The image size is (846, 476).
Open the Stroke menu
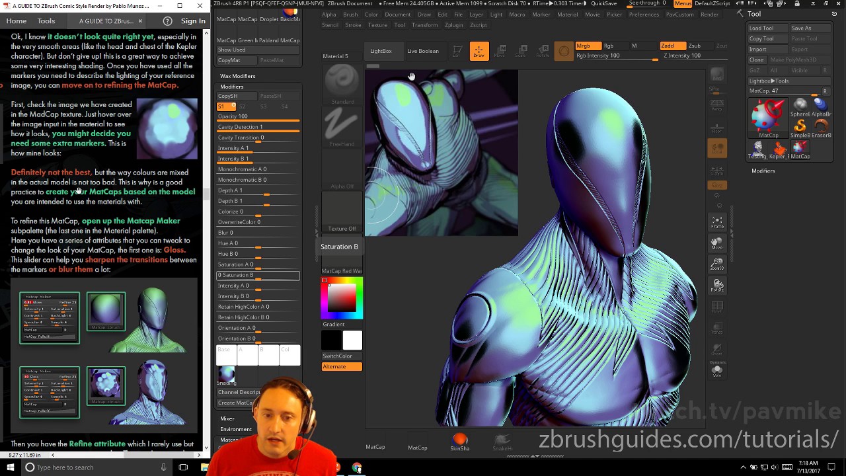pyautogui.click(x=354, y=25)
